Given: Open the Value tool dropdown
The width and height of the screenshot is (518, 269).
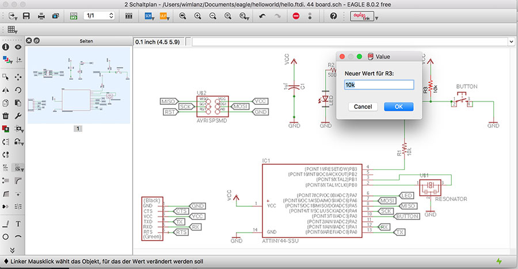Looking at the screenshot, I should pos(18,168).
